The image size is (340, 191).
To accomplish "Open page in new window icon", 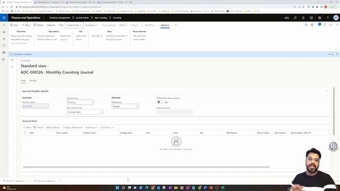I will click(x=331, y=25).
